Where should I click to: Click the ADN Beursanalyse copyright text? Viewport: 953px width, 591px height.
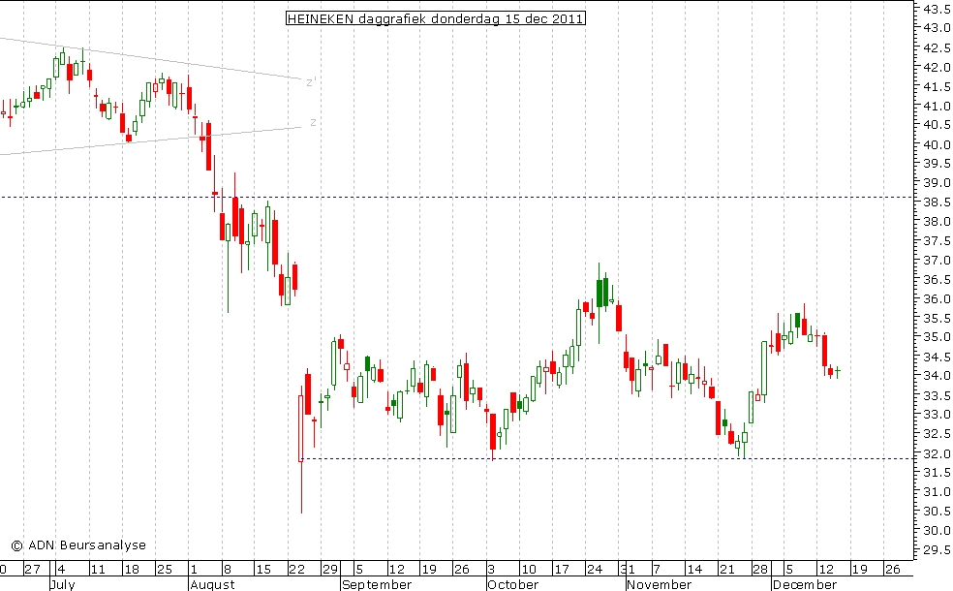78,545
